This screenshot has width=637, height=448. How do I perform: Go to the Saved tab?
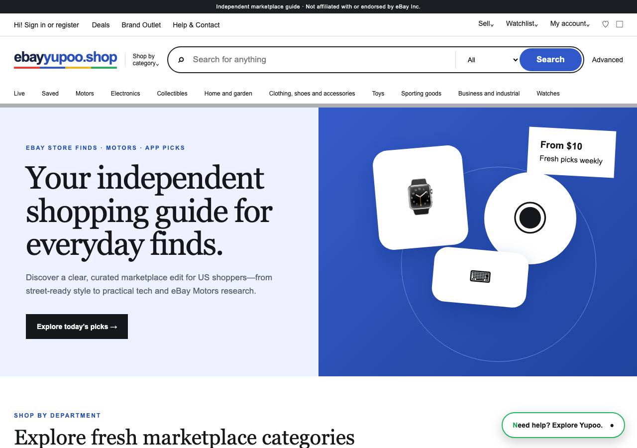coord(50,94)
